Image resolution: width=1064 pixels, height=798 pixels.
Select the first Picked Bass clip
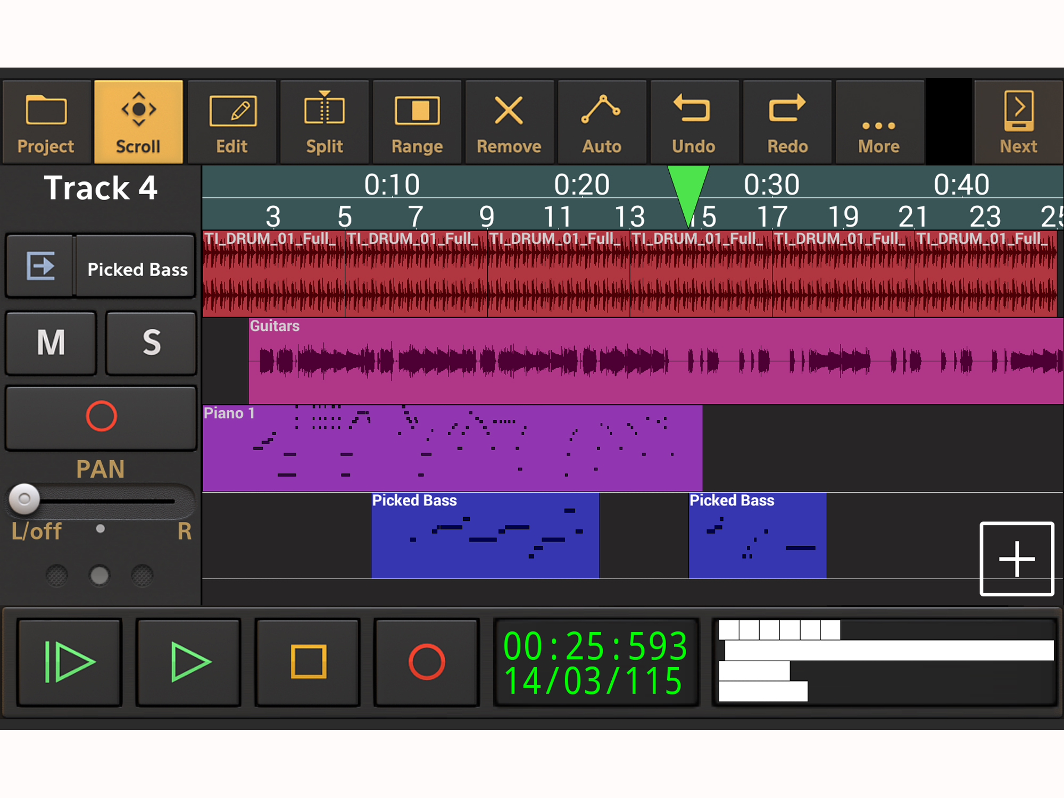[x=485, y=535]
